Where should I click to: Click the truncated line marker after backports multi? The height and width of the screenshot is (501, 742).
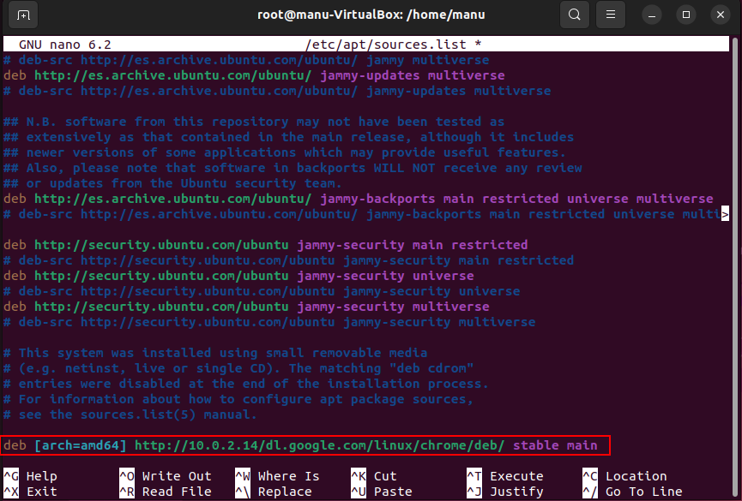click(x=725, y=214)
